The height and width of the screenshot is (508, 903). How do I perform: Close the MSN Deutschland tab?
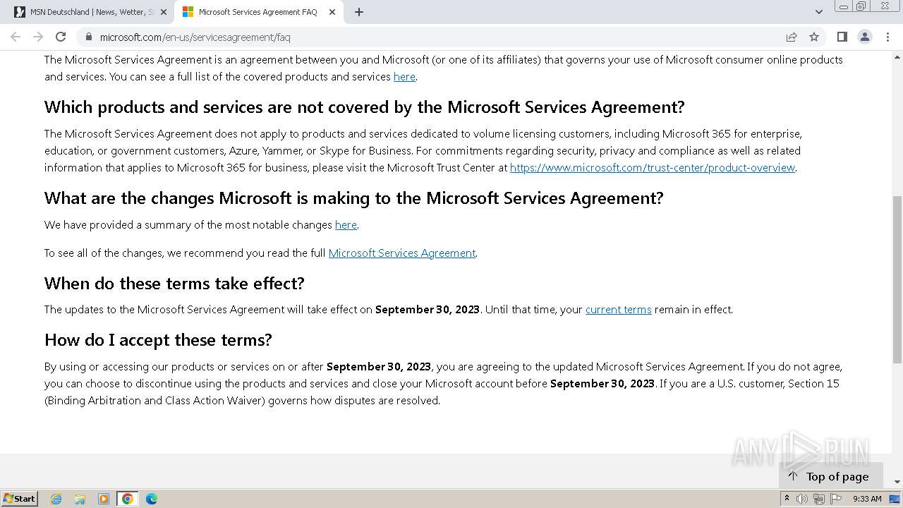163,12
